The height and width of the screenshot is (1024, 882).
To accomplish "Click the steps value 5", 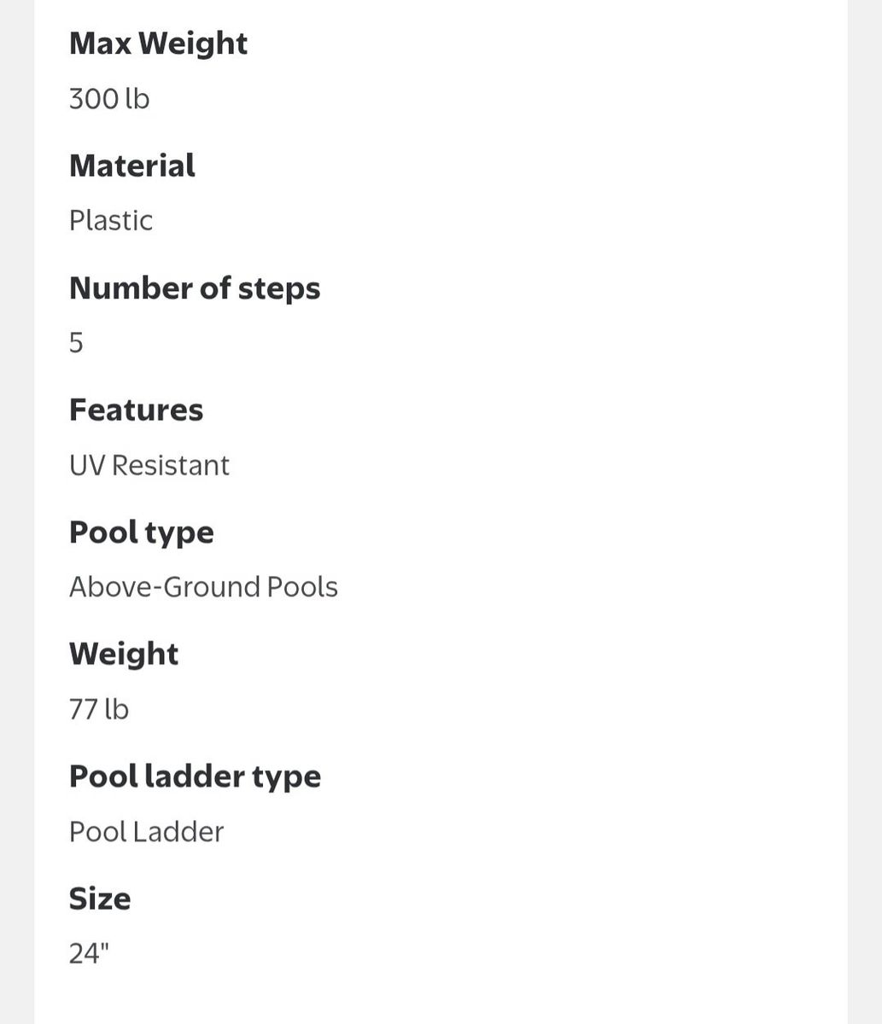I will click(76, 343).
